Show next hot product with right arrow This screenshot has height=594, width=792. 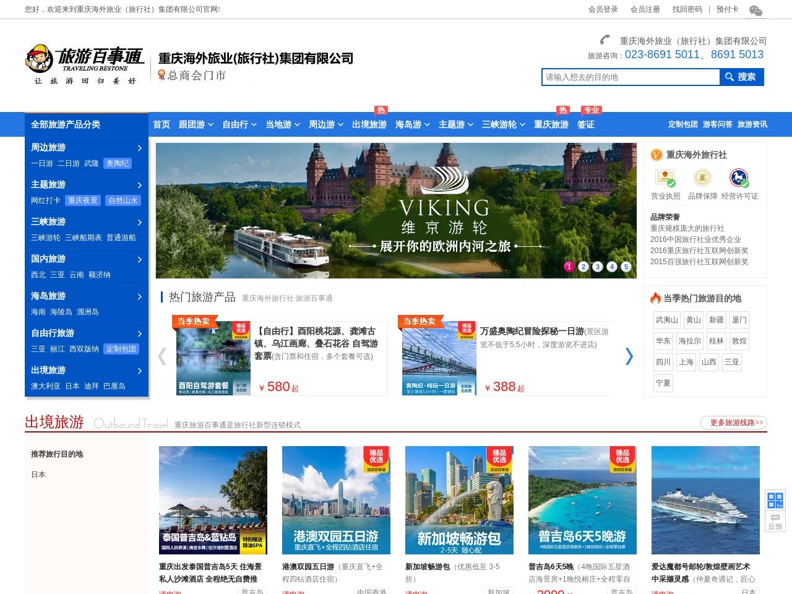629,356
